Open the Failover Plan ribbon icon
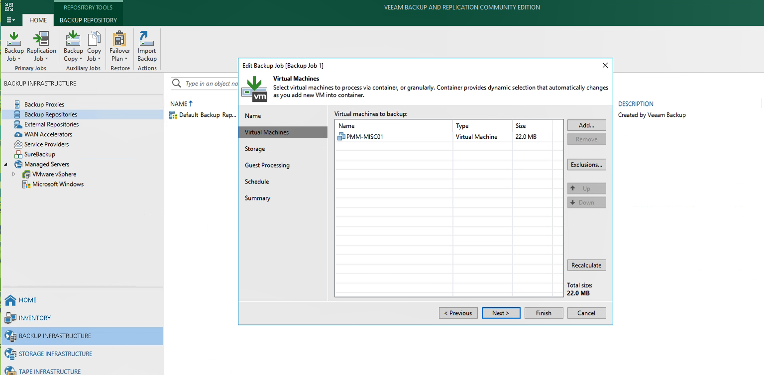The image size is (764, 375). (119, 46)
